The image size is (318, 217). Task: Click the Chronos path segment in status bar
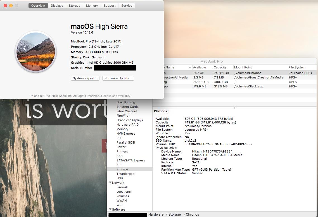coord(192,214)
